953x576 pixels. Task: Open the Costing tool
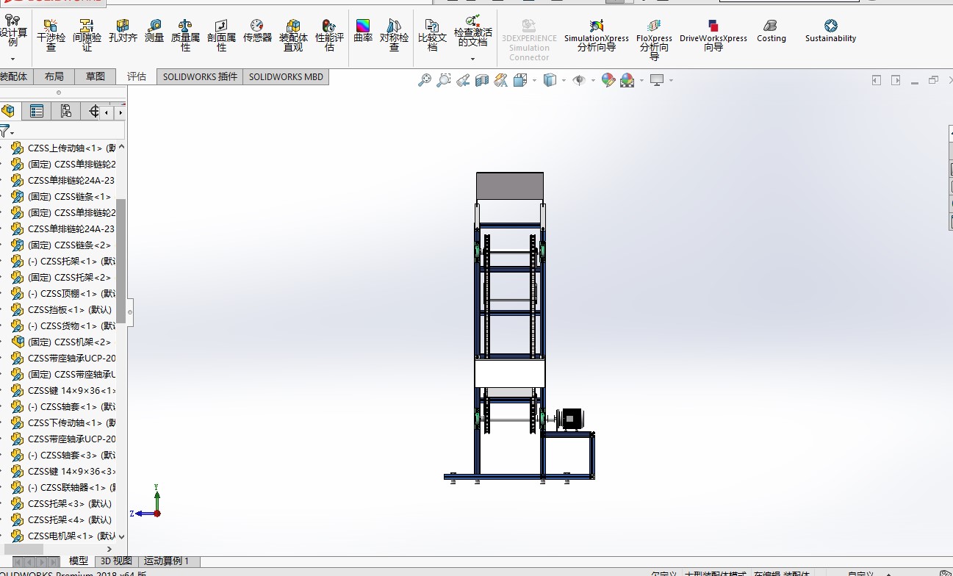(771, 31)
